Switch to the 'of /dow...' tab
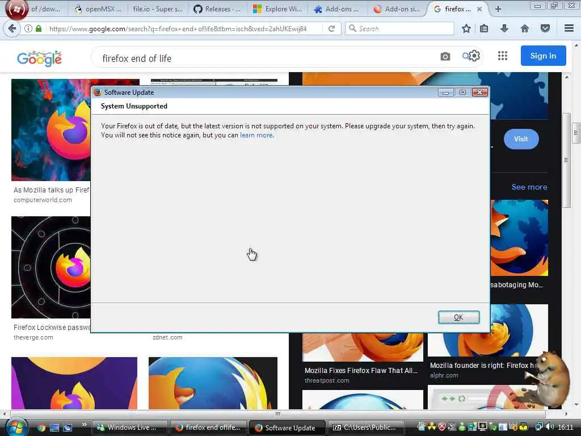The image size is (581, 436). [x=45, y=9]
